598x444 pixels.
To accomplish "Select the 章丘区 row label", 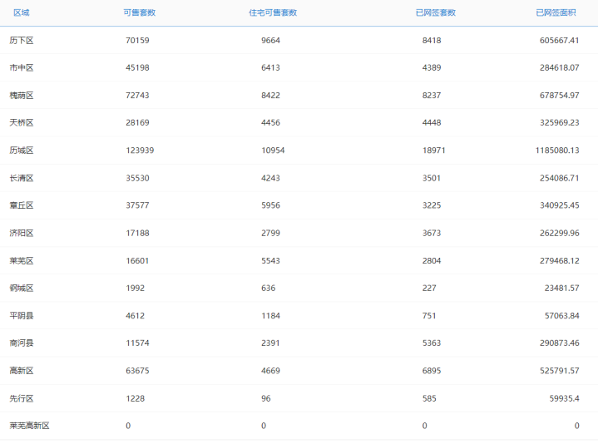I will 22,205.
